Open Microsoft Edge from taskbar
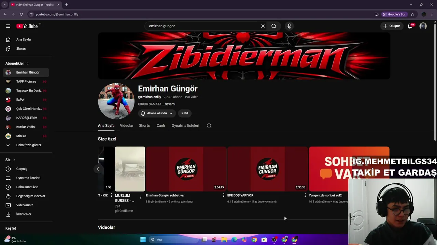Image resolution: width=437 pixels, height=245 pixels. (234, 240)
